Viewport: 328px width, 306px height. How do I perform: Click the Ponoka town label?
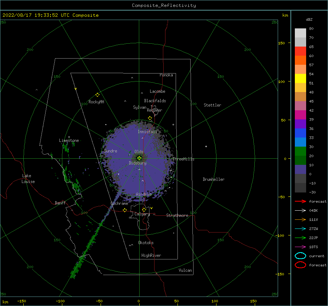(x=166, y=75)
